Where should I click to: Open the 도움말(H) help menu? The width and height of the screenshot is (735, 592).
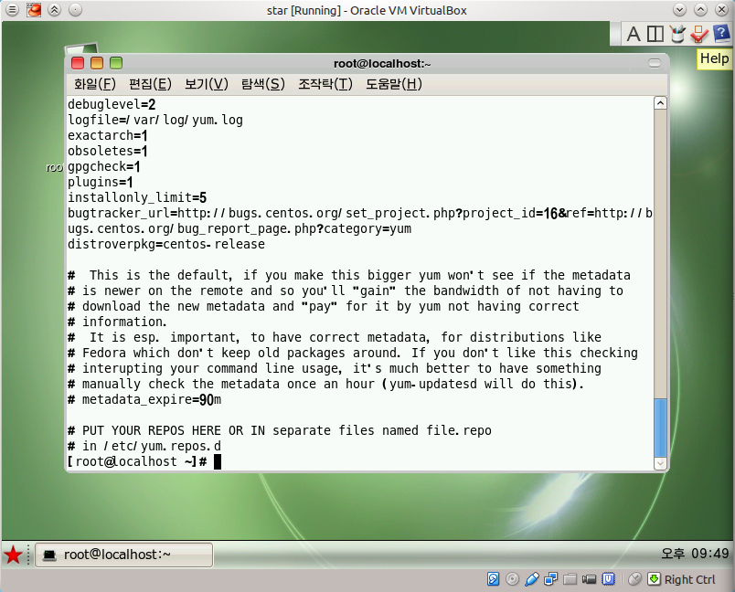coord(394,84)
